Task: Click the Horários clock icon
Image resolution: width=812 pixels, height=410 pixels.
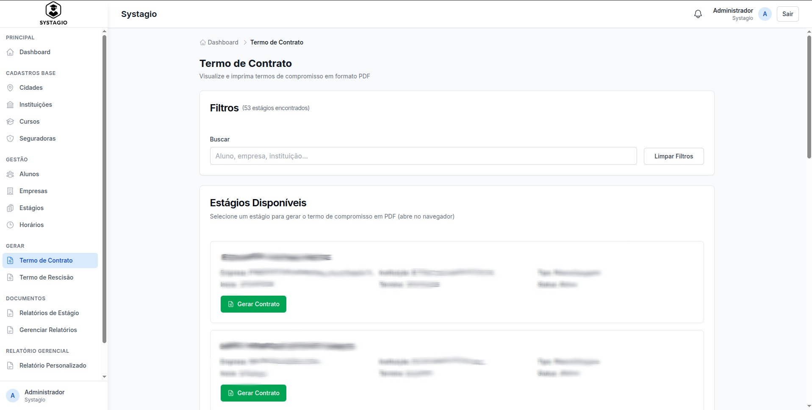Action: click(11, 225)
